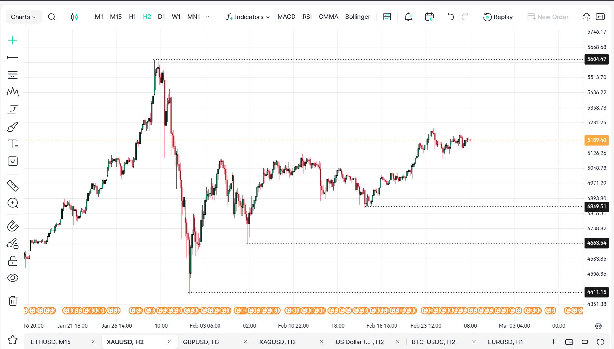614x349 pixels.
Task: Close the ETHUSD, M15 tab
Action: tap(93, 342)
